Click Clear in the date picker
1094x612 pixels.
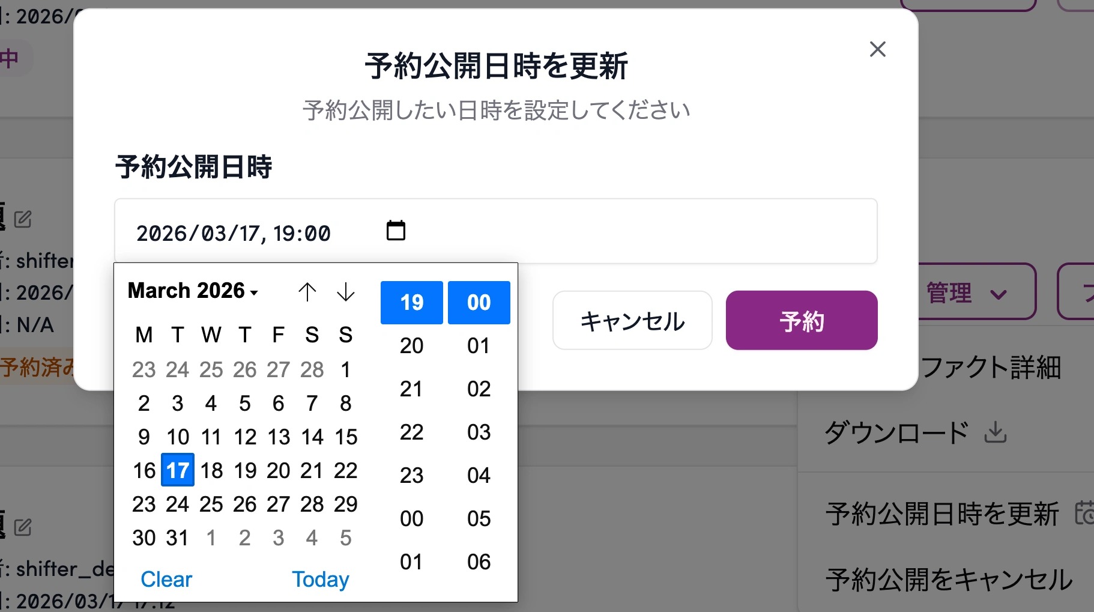pos(166,579)
